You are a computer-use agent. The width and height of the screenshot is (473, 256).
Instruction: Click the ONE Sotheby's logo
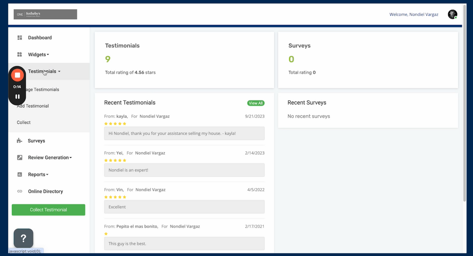tap(45, 14)
